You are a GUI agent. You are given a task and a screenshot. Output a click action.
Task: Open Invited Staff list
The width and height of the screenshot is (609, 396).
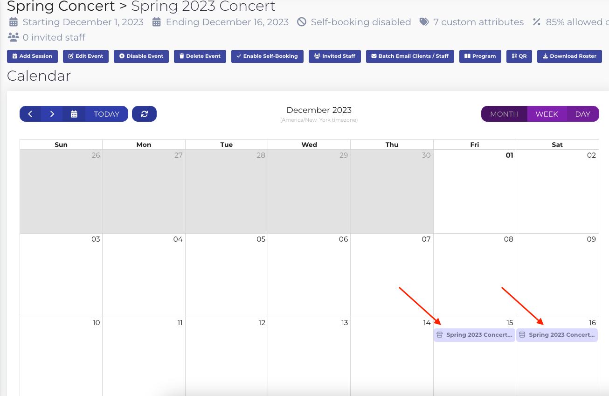tap(334, 56)
